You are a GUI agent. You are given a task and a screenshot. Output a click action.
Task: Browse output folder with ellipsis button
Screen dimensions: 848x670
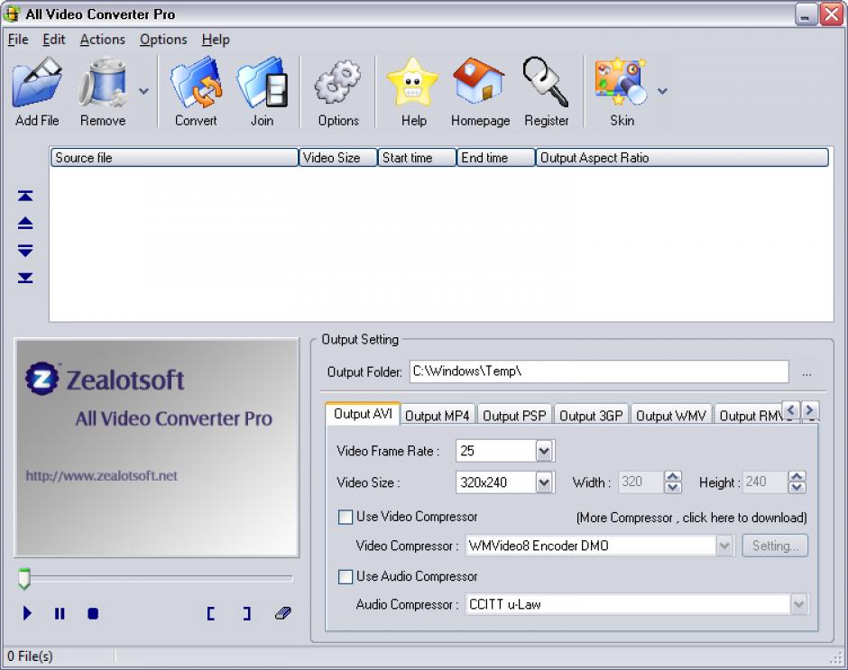807,374
